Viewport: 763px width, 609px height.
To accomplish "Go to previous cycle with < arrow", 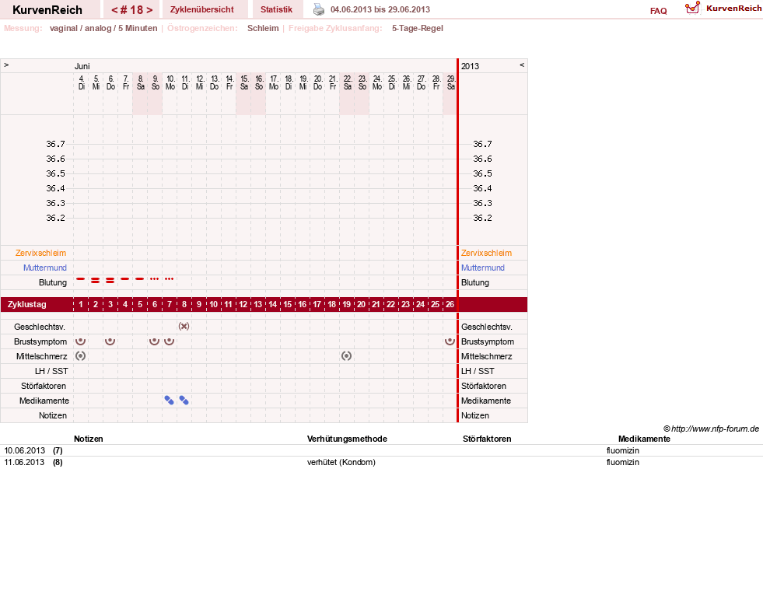I will (114, 10).
